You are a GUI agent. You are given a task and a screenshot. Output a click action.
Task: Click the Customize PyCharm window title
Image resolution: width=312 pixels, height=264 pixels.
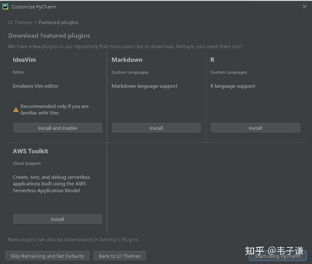point(33,7)
